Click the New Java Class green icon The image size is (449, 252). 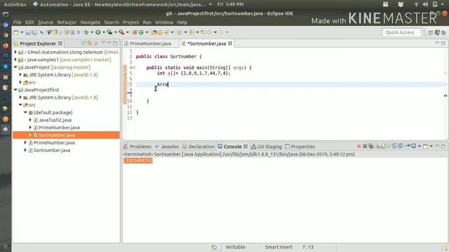[x=141, y=32]
